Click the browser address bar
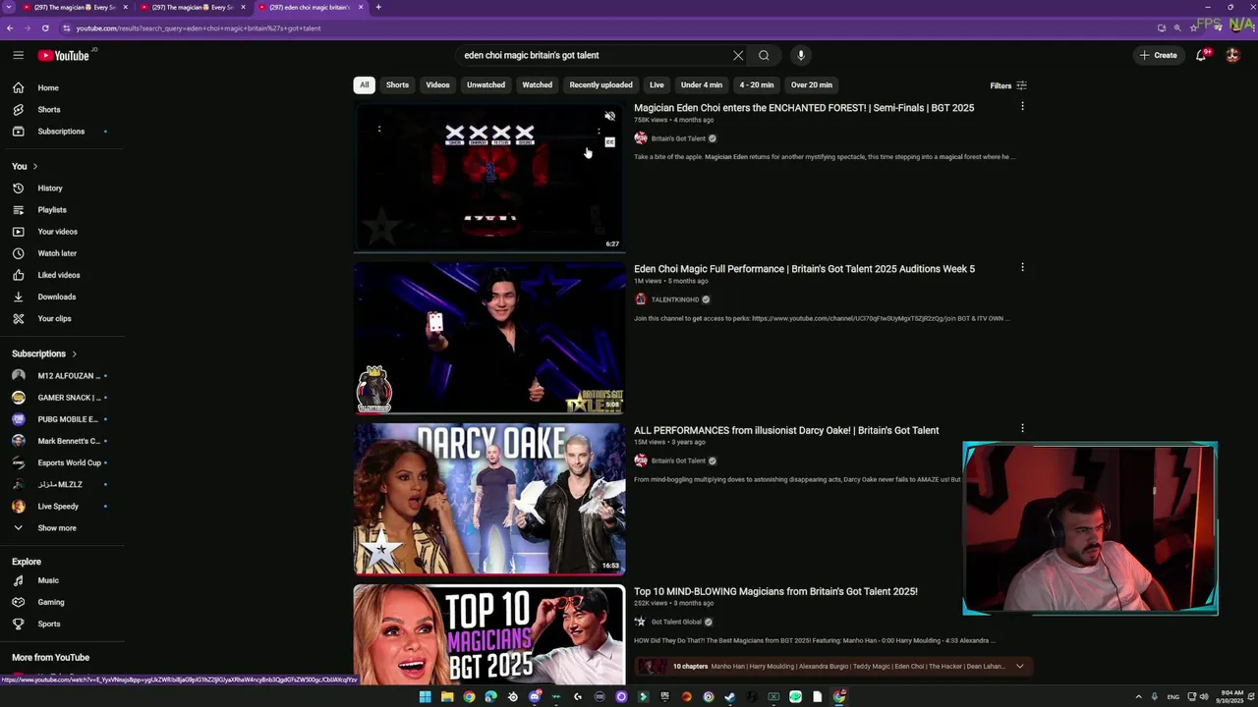 [590, 27]
